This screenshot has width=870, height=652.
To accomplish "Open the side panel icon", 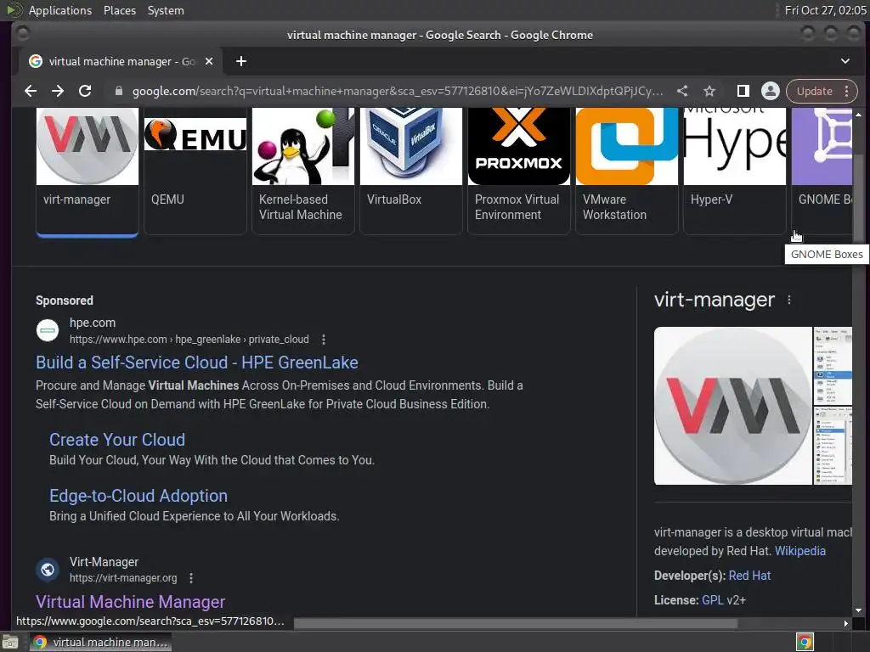I will tap(743, 91).
